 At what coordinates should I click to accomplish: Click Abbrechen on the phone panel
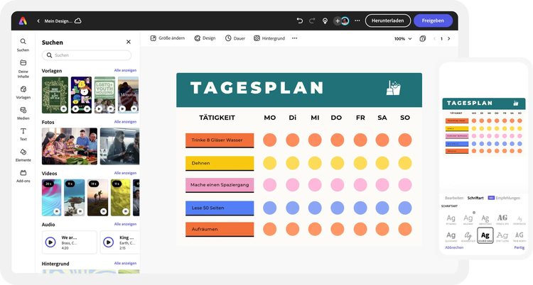(454, 247)
